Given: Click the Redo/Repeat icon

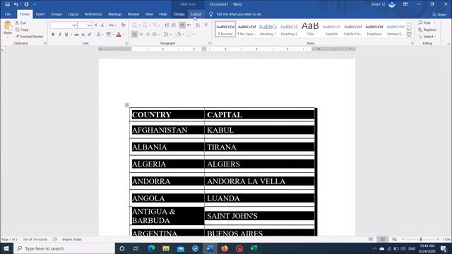Looking at the screenshot, I should pos(26,4).
